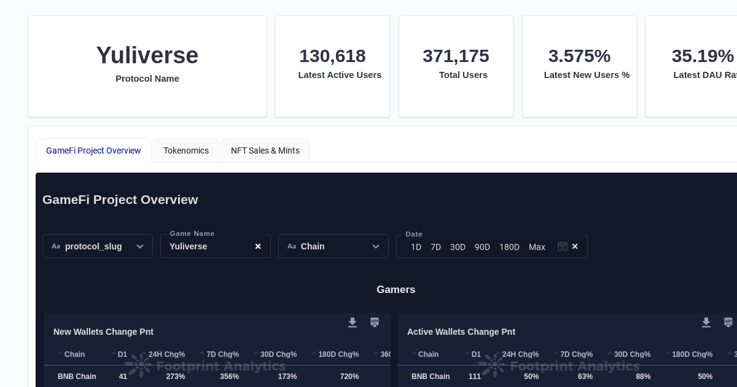The height and width of the screenshot is (387, 737).
Task: Click the Yuliverse protocol name card
Action: [x=147, y=66]
